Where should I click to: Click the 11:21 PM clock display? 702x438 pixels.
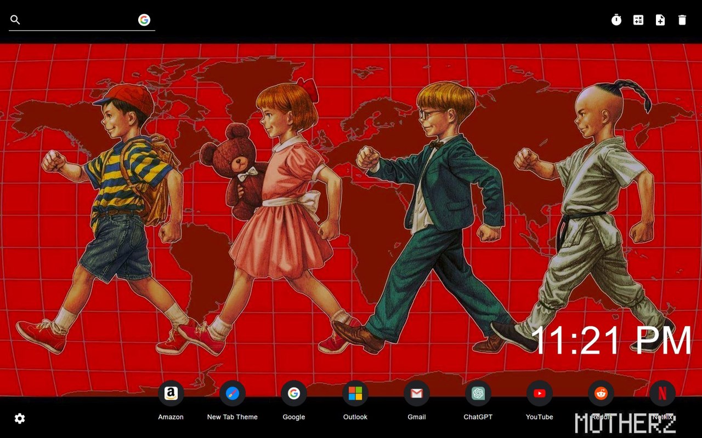612,340
